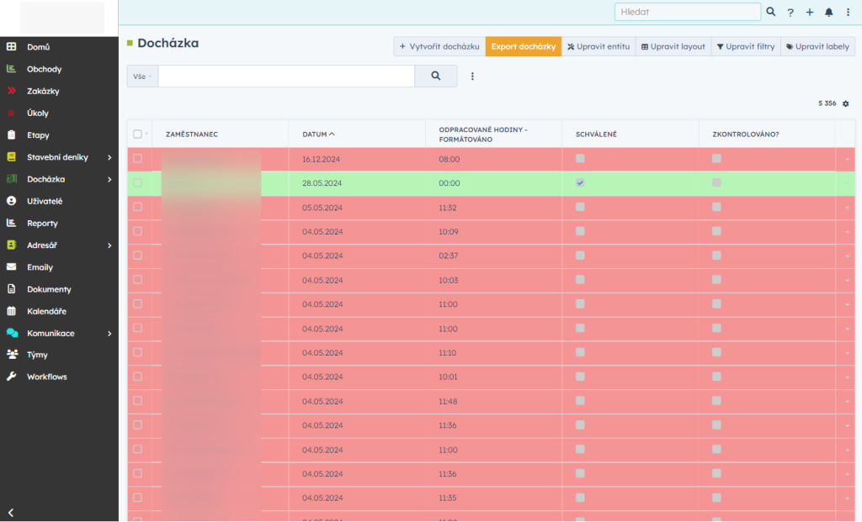Expand the Stavební deníky submenu
This screenshot has width=862, height=522.
coord(109,157)
